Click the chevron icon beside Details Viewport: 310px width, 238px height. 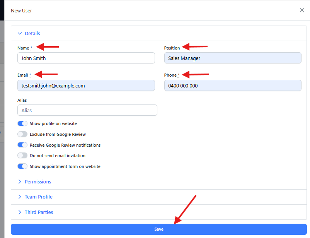(x=20, y=34)
